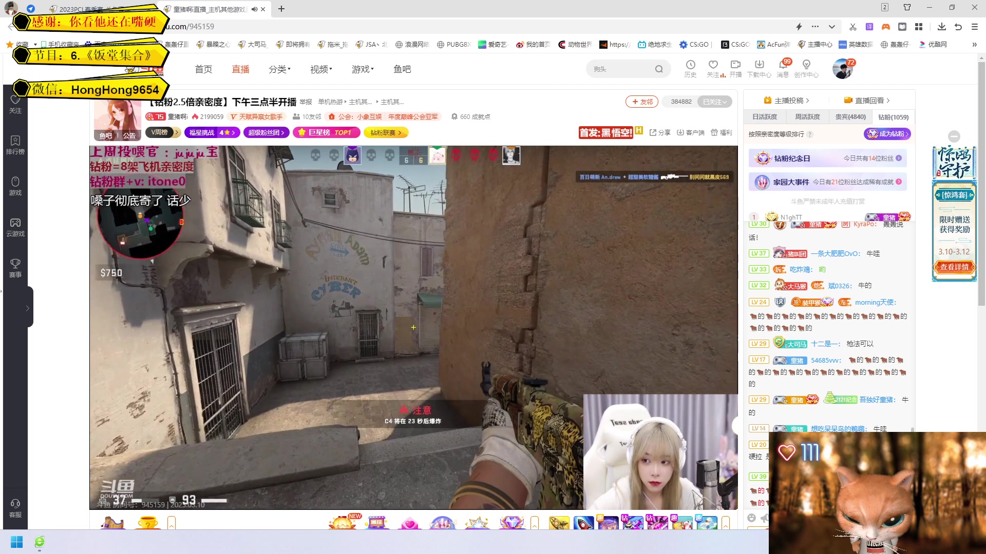Switch to the 钻粉(1059) tab

coord(893,117)
